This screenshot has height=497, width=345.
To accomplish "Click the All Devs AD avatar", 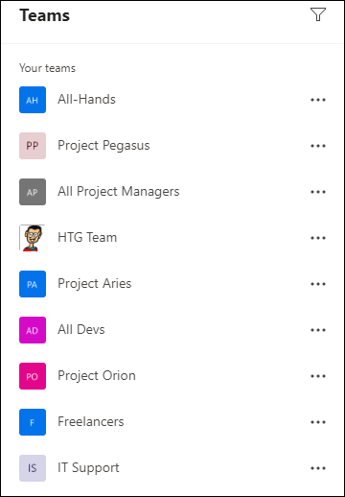I will 33,330.
